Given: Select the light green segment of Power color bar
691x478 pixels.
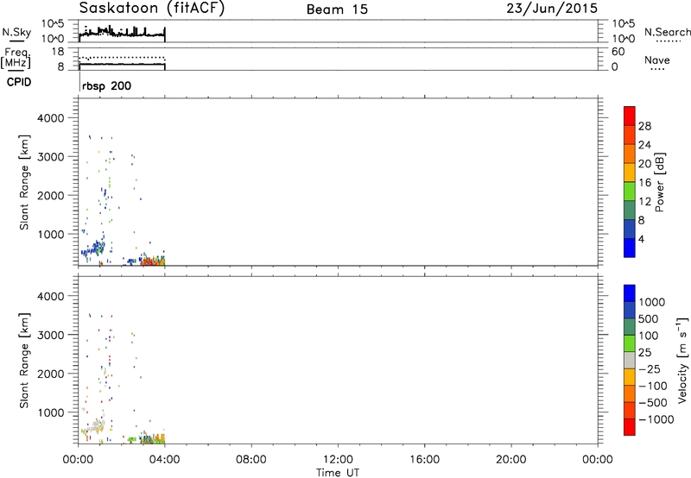Looking at the screenshot, I should coord(630,191).
